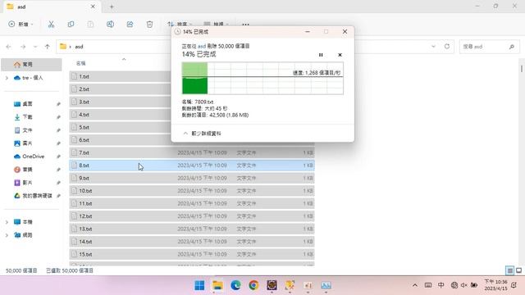The image size is (525, 295).
Task: Go back with the Back arrow
Action: (9, 47)
